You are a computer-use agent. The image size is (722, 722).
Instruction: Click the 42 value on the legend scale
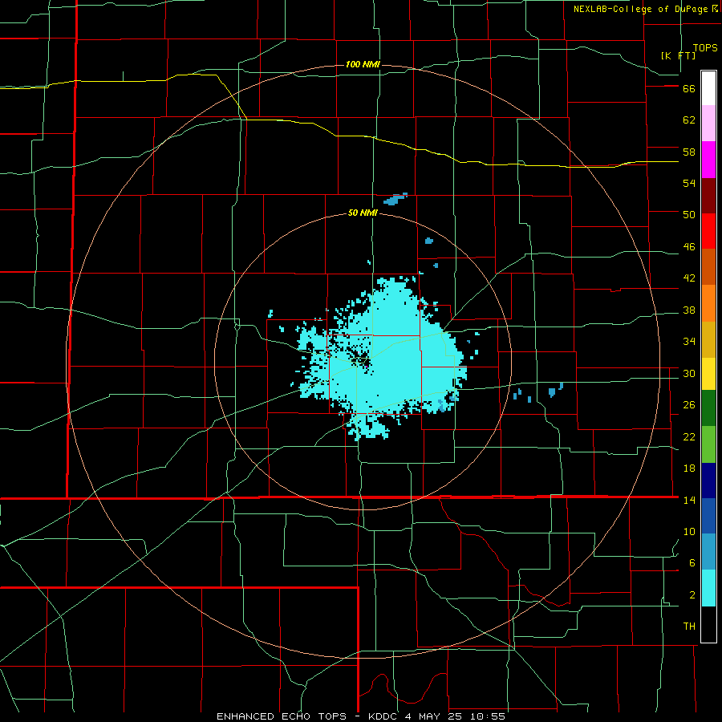point(689,278)
